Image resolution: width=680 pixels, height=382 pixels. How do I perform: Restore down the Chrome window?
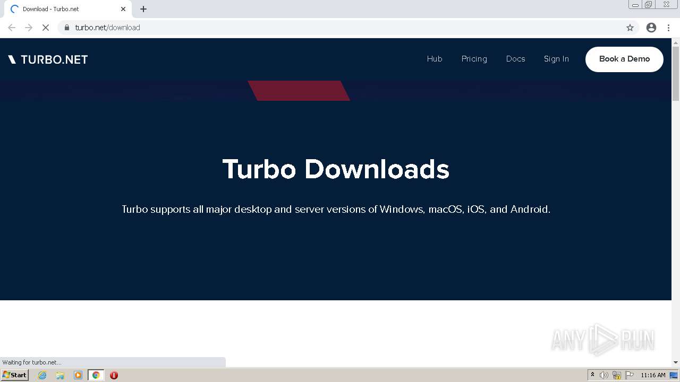tap(649, 4)
